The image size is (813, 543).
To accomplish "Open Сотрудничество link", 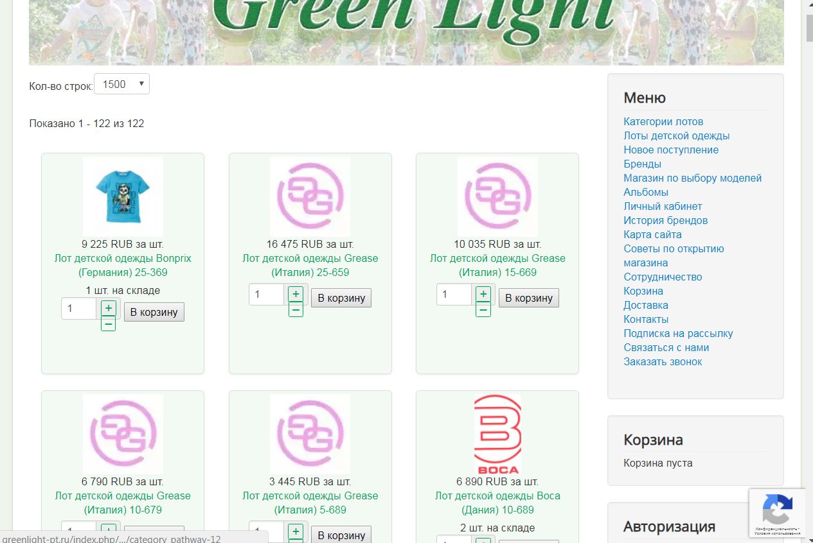I will click(663, 277).
